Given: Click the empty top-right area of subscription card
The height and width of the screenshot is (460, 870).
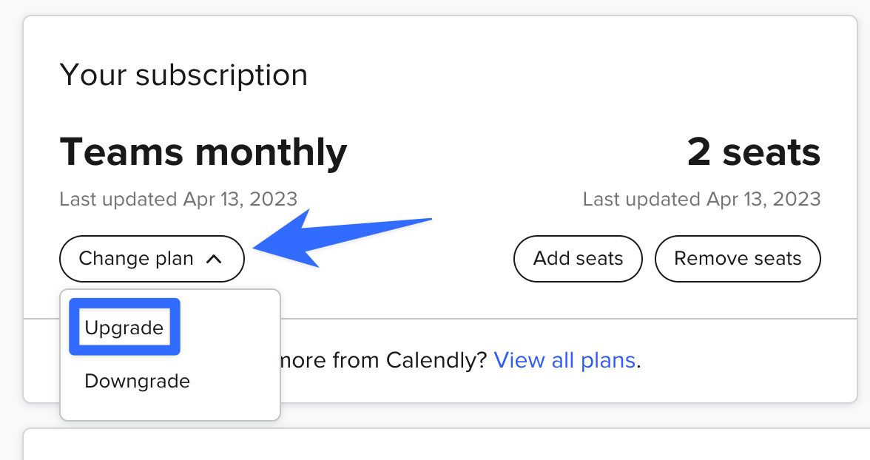Looking at the screenshot, I should pos(666,67).
